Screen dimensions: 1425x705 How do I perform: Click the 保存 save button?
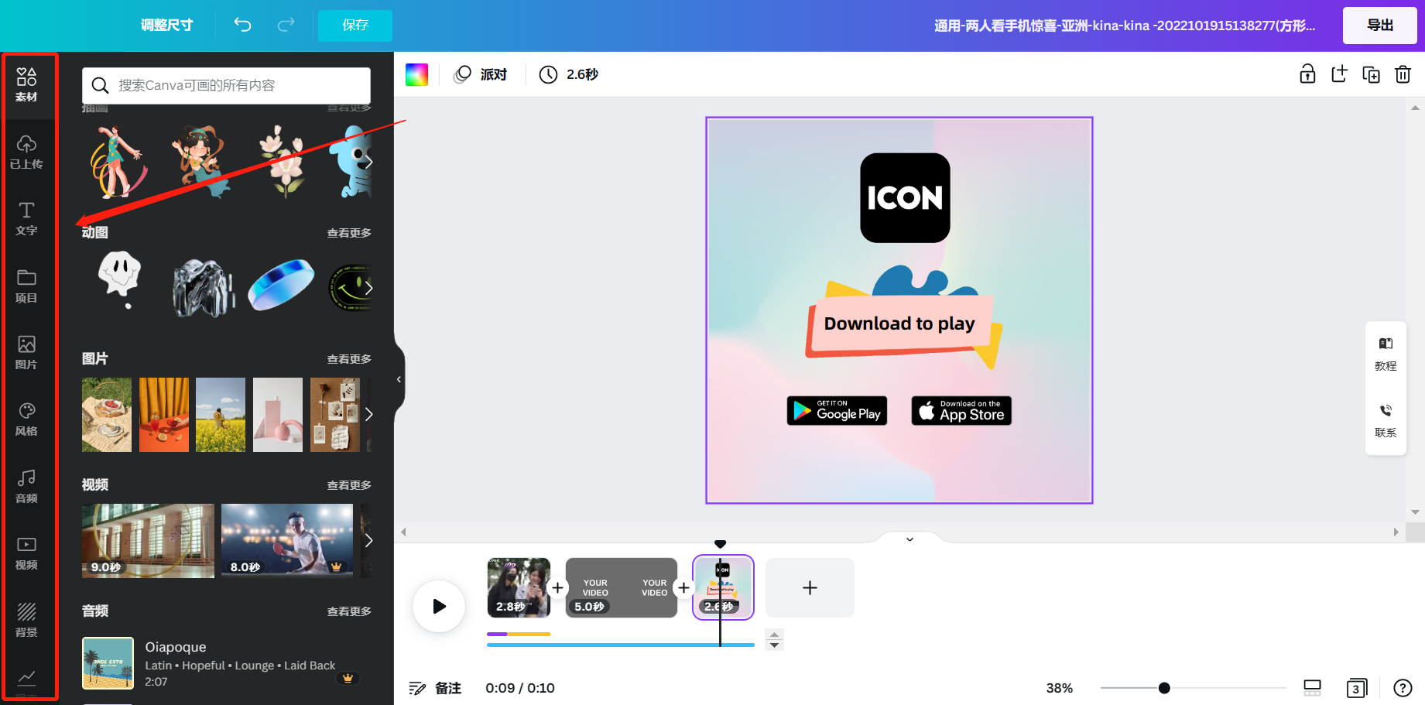[x=355, y=26]
